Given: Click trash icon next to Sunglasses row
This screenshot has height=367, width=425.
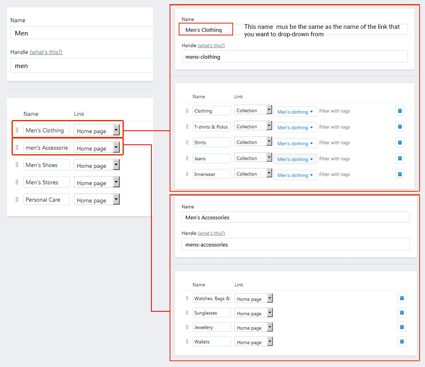Looking at the screenshot, I should point(401,313).
